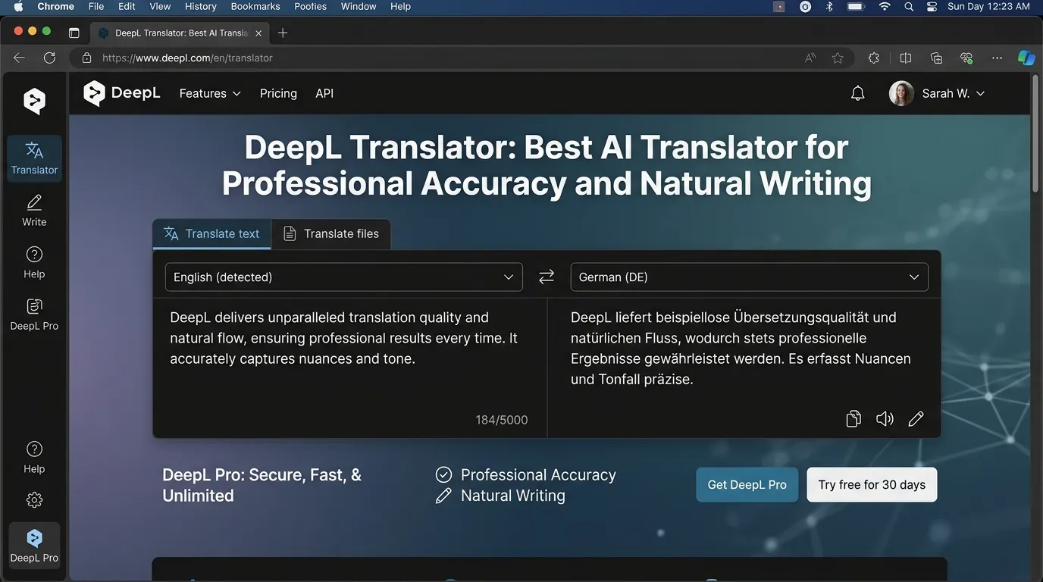Viewport: 1043px width, 582px height.
Task: Click the DeepL logo atop the sidebar
Action: [34, 101]
